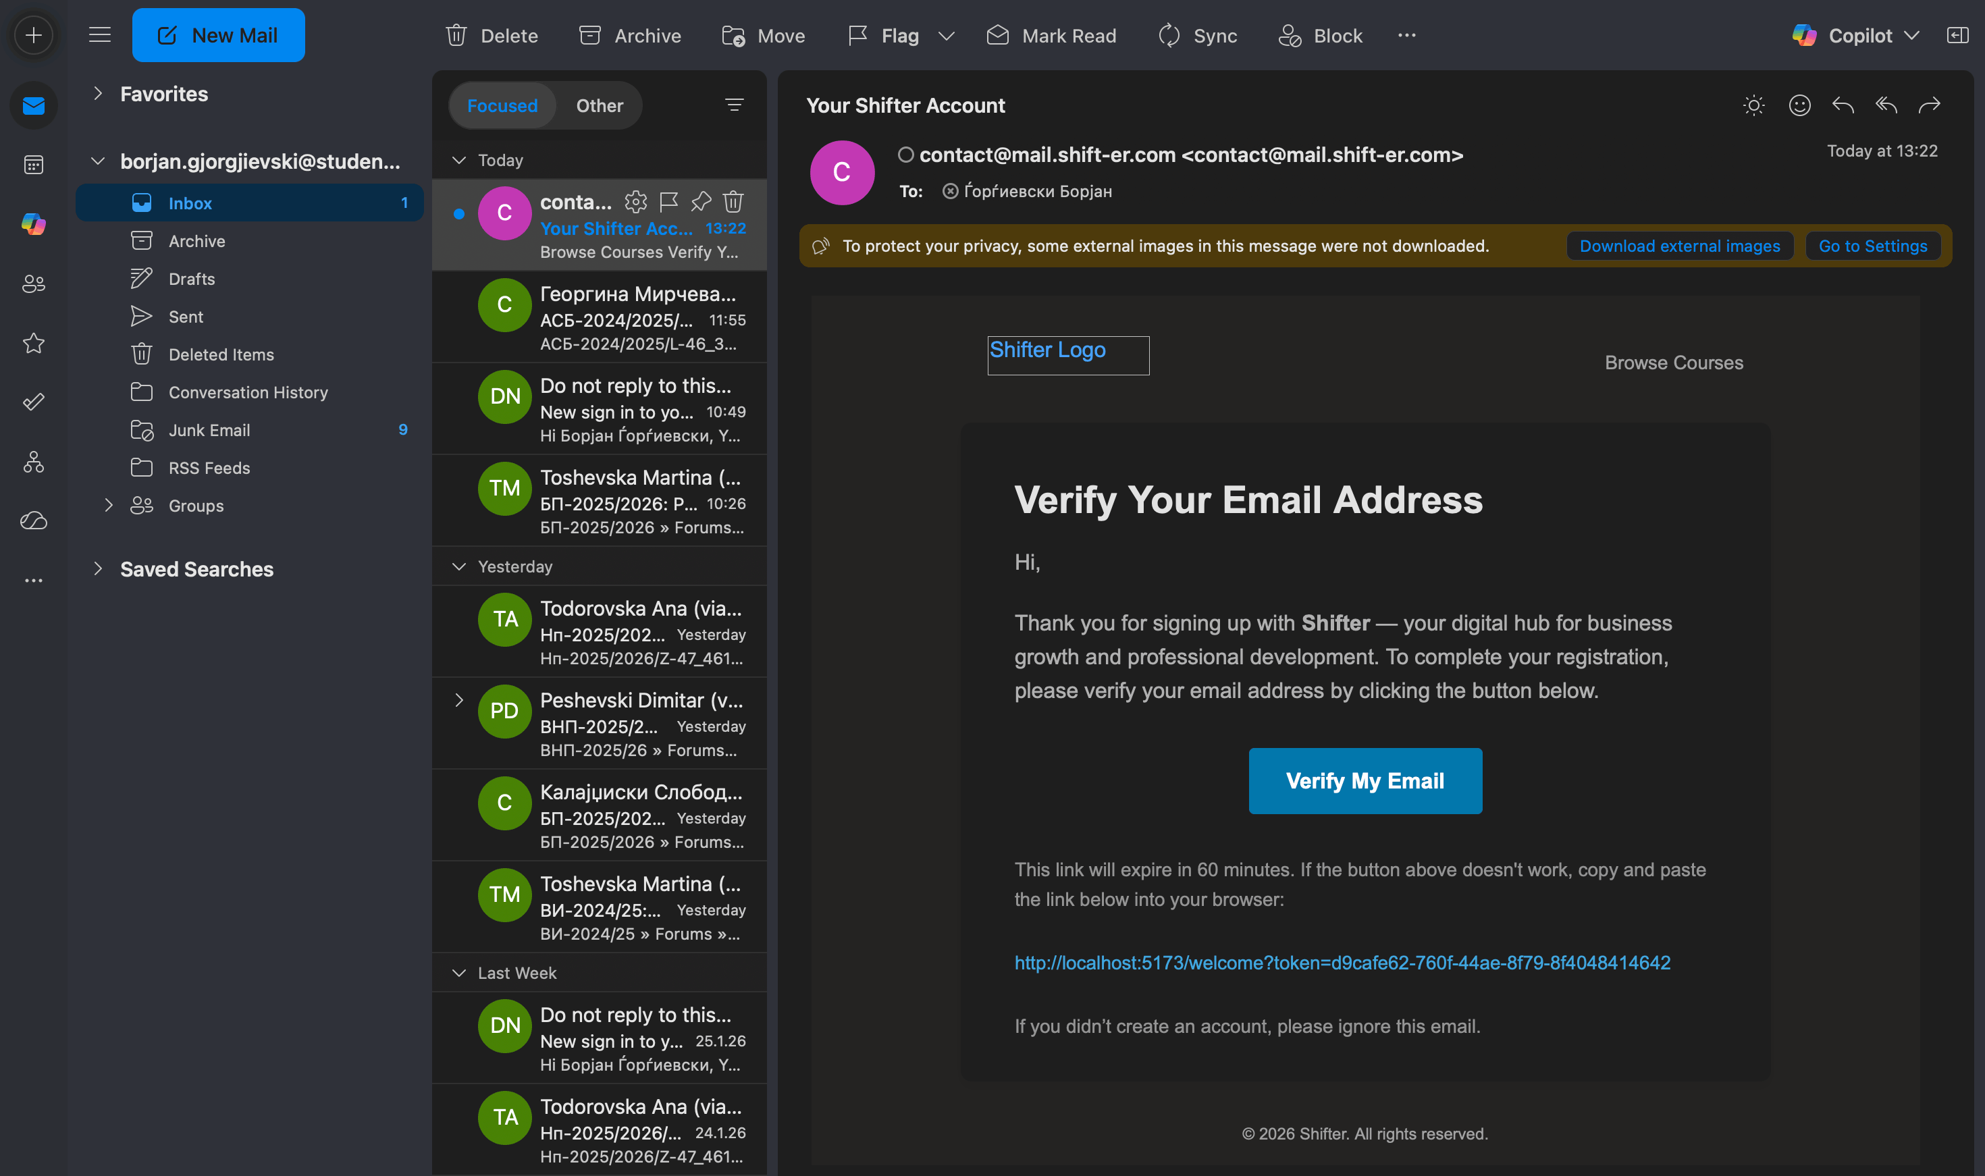1985x1176 pixels.
Task: Click the Verify My Email button
Action: [x=1365, y=780]
